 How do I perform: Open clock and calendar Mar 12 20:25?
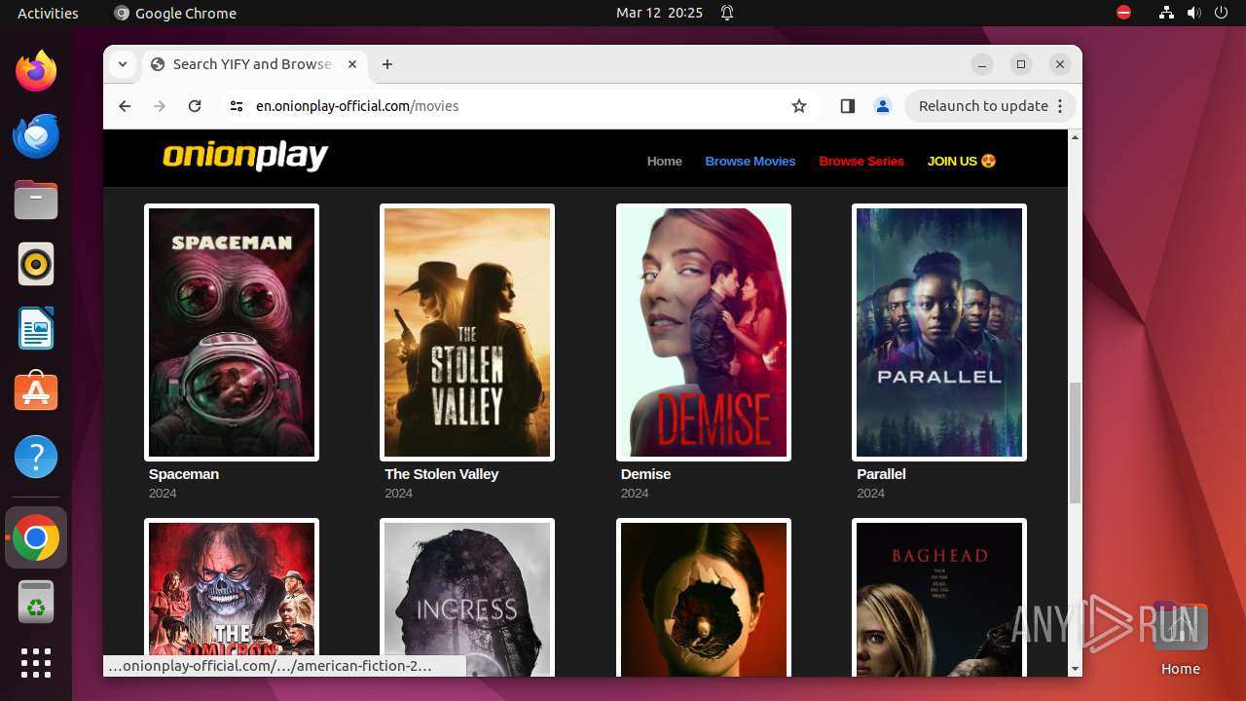click(659, 13)
